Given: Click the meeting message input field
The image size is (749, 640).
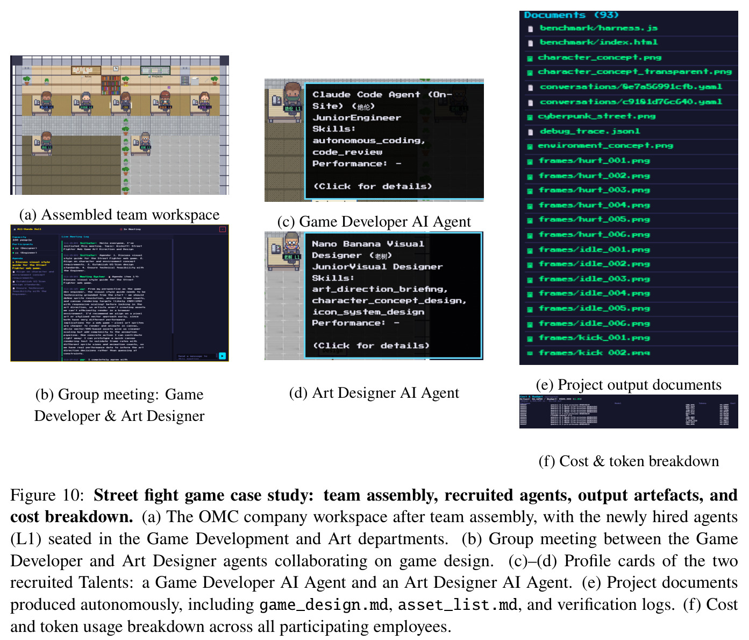Looking at the screenshot, I should click(197, 356).
